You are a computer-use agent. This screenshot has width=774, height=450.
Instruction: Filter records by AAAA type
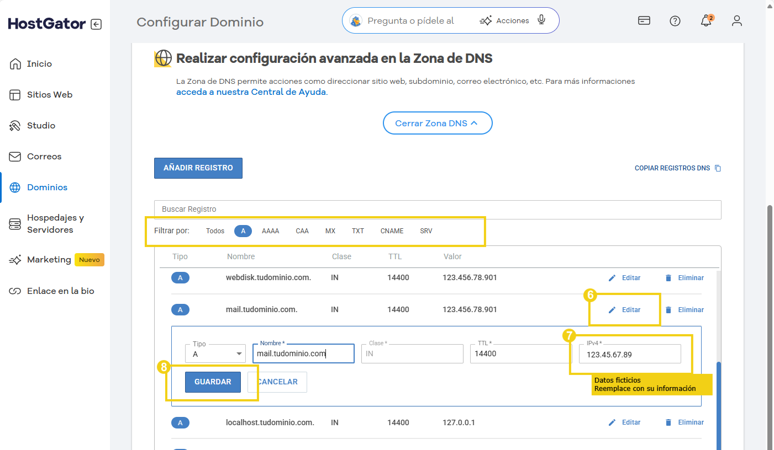tap(270, 231)
